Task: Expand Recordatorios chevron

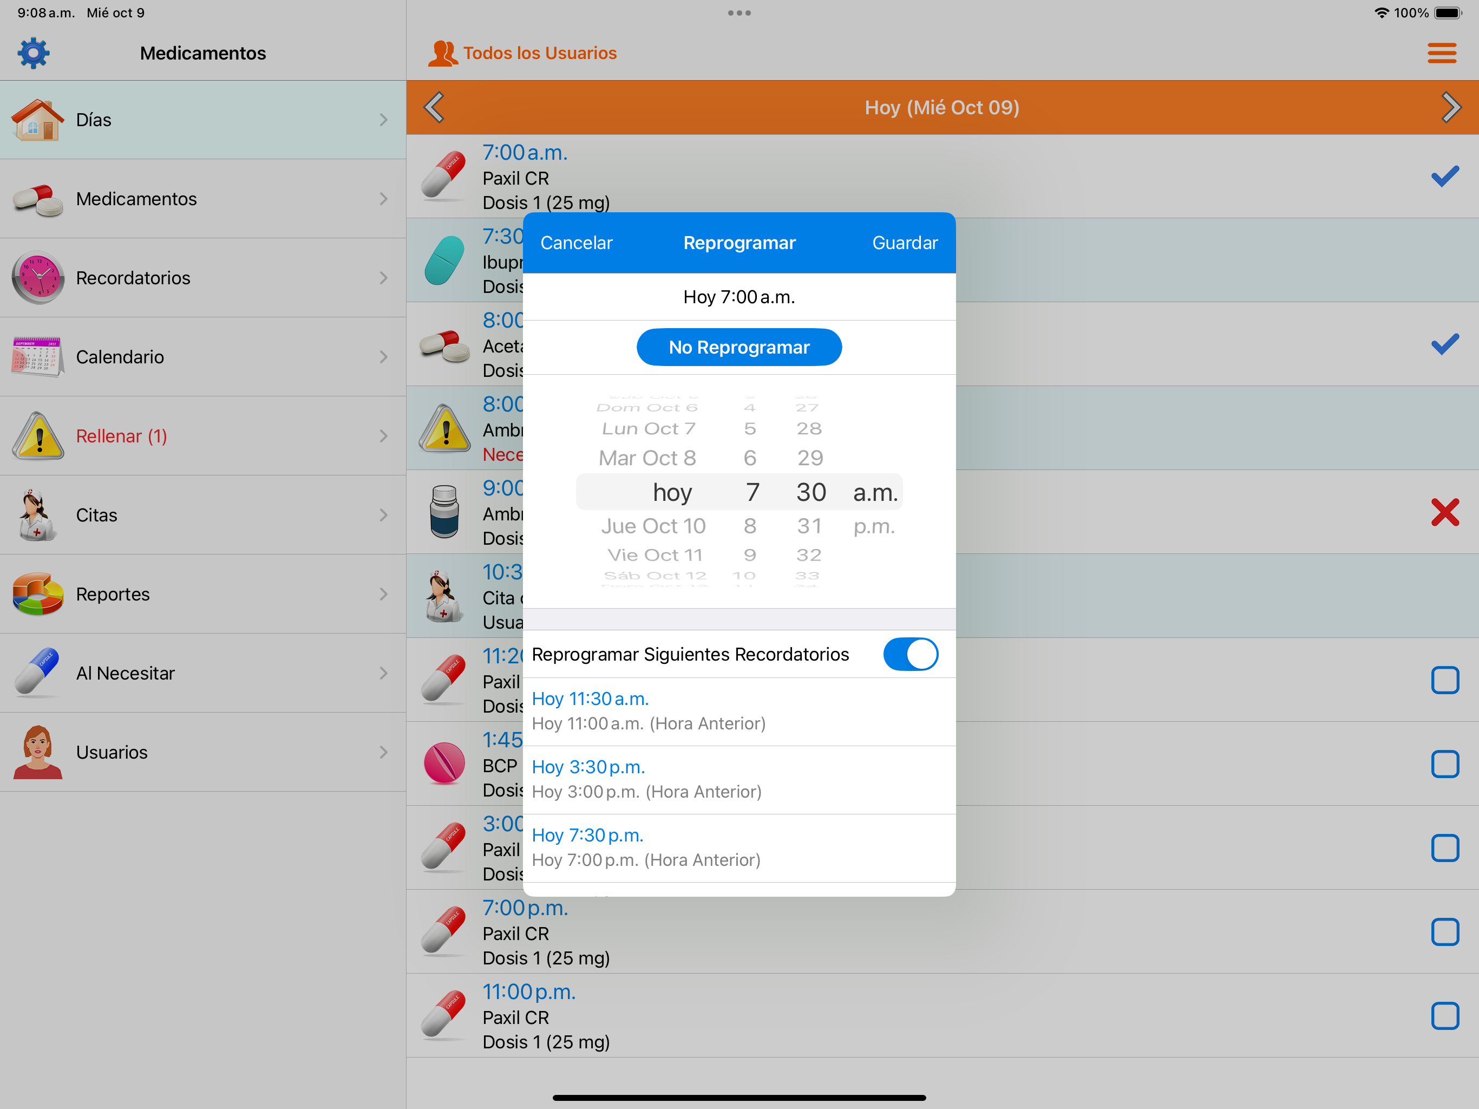Action: (384, 278)
